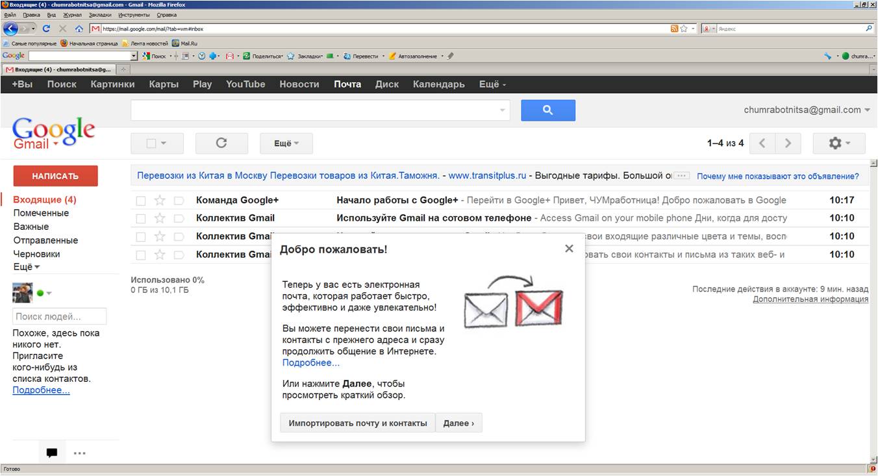Tick the checkbox for 'Используйте Gmail на сотовом телефоне'
Image resolution: width=878 pixels, height=476 pixels.
(141, 219)
